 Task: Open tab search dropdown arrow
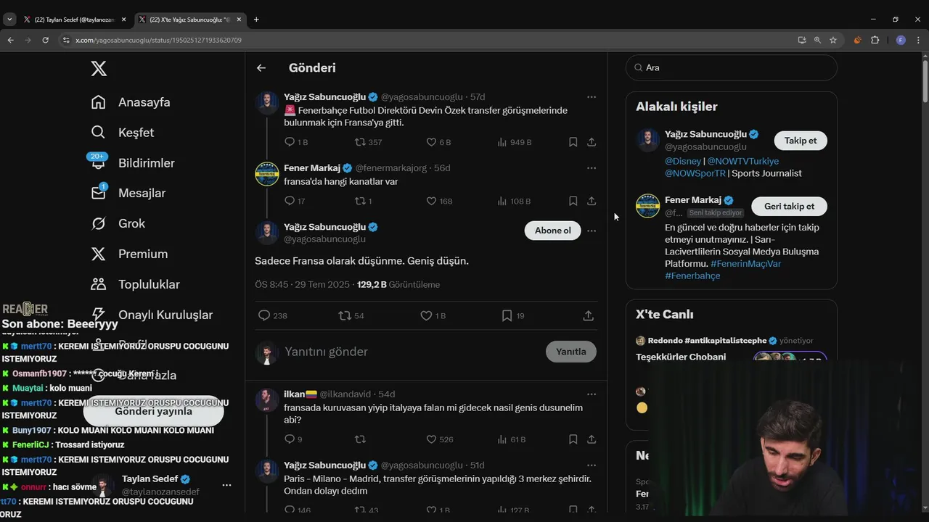(9, 20)
